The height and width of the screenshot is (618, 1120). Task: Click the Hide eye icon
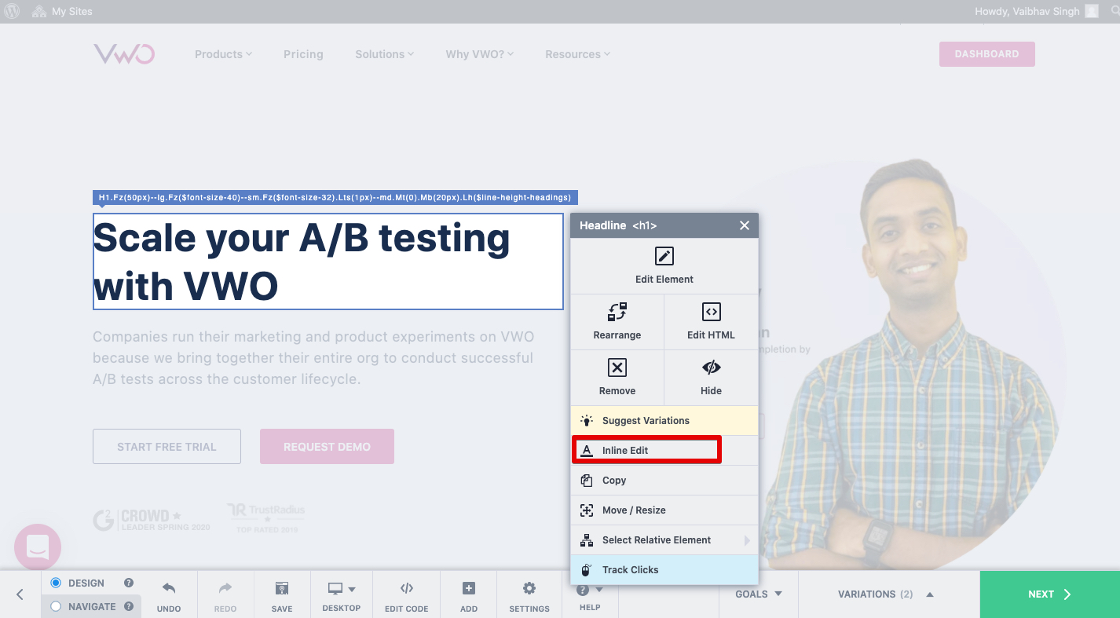tap(712, 368)
